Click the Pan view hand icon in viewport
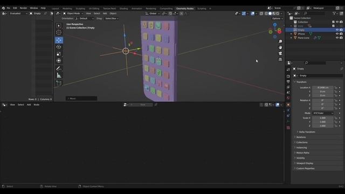345x194 pixels. click(x=280, y=47)
